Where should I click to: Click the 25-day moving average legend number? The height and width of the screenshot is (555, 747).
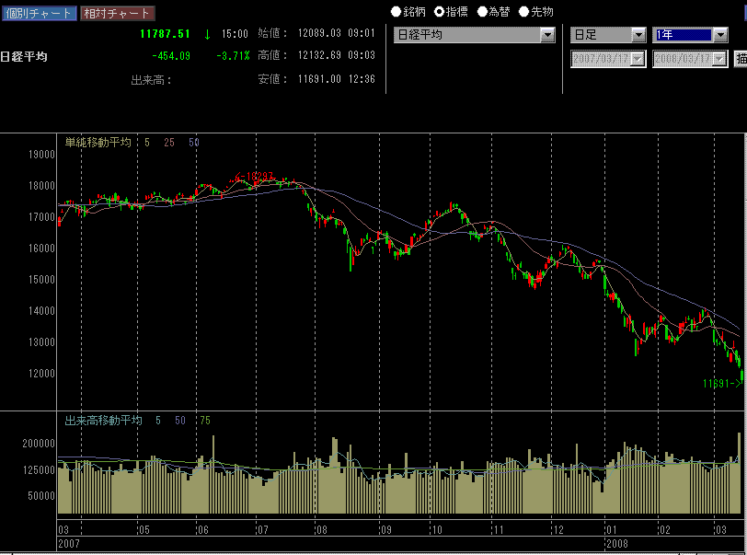[169, 143]
